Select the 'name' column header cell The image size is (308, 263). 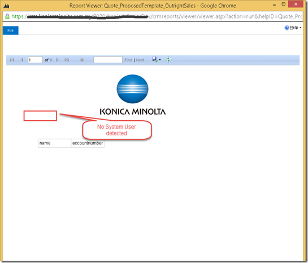click(55, 143)
